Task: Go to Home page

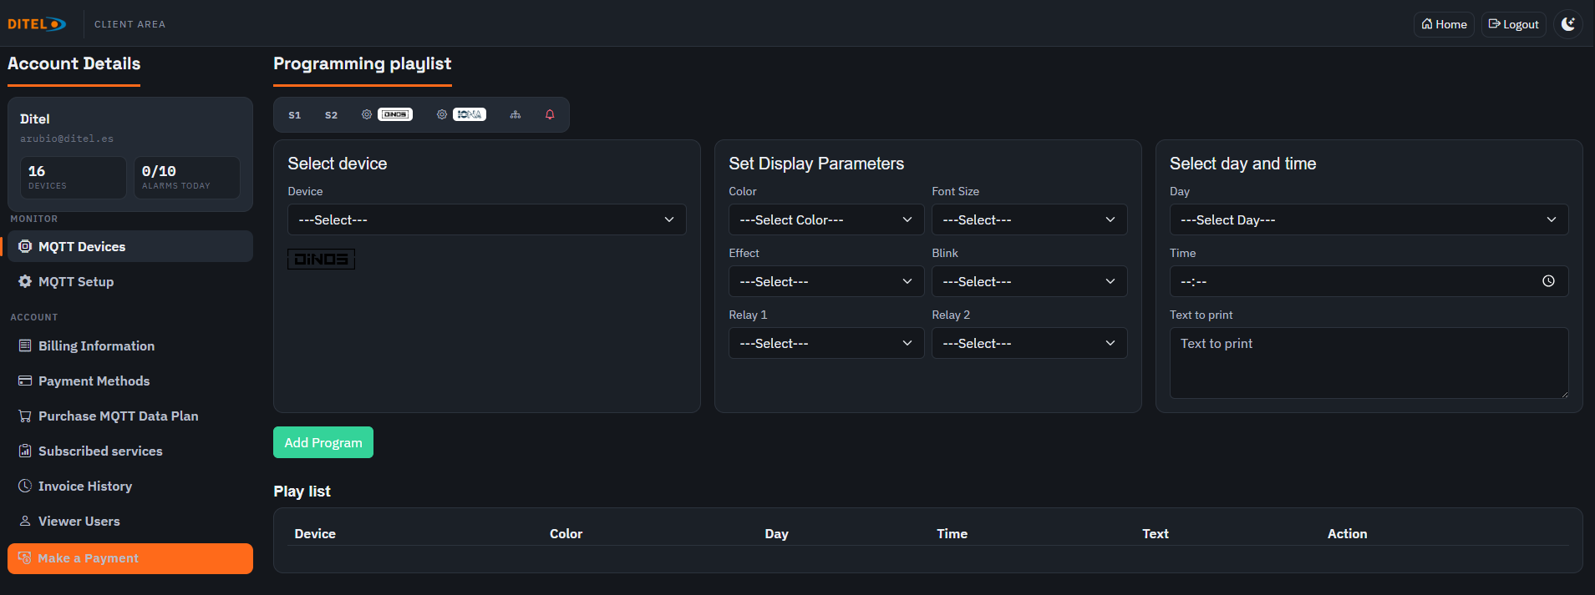Action: tap(1444, 24)
